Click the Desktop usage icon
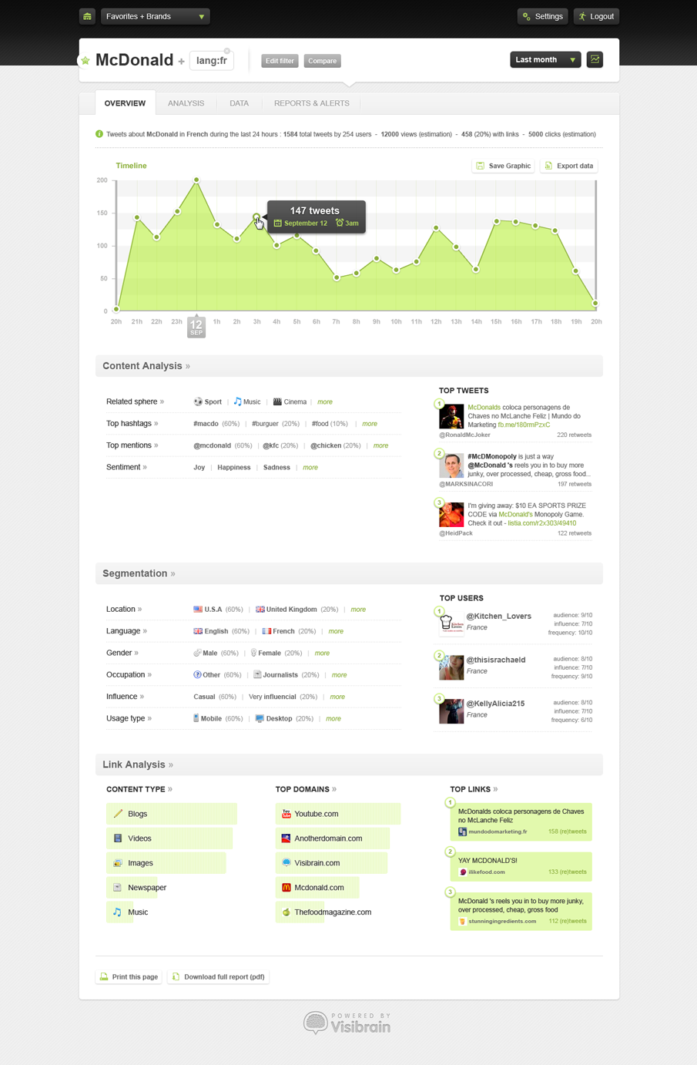The height and width of the screenshot is (1065, 697). pos(260,718)
